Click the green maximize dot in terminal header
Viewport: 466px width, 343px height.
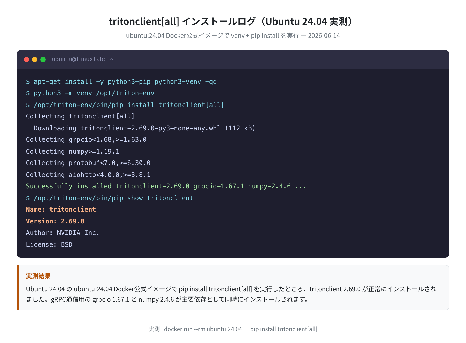click(43, 59)
